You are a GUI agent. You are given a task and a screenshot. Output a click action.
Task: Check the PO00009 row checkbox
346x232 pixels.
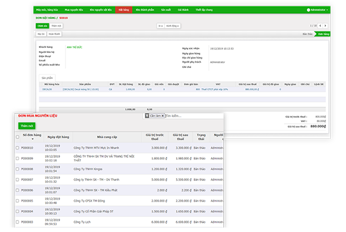[x=18, y=159]
